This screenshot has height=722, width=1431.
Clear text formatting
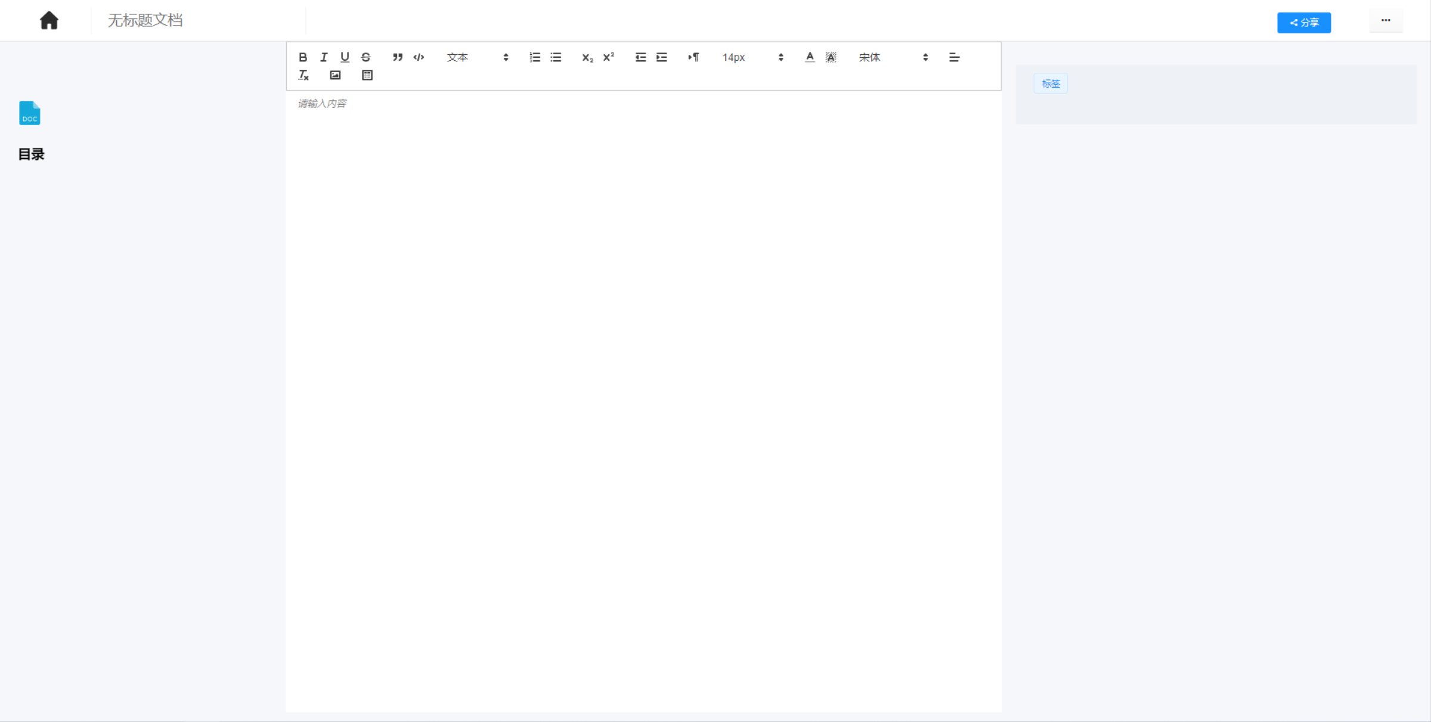click(x=303, y=75)
